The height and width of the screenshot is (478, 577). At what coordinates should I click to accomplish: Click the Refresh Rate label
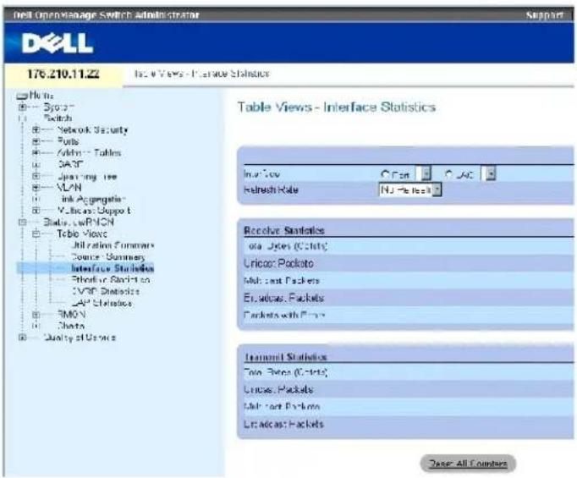coord(271,190)
